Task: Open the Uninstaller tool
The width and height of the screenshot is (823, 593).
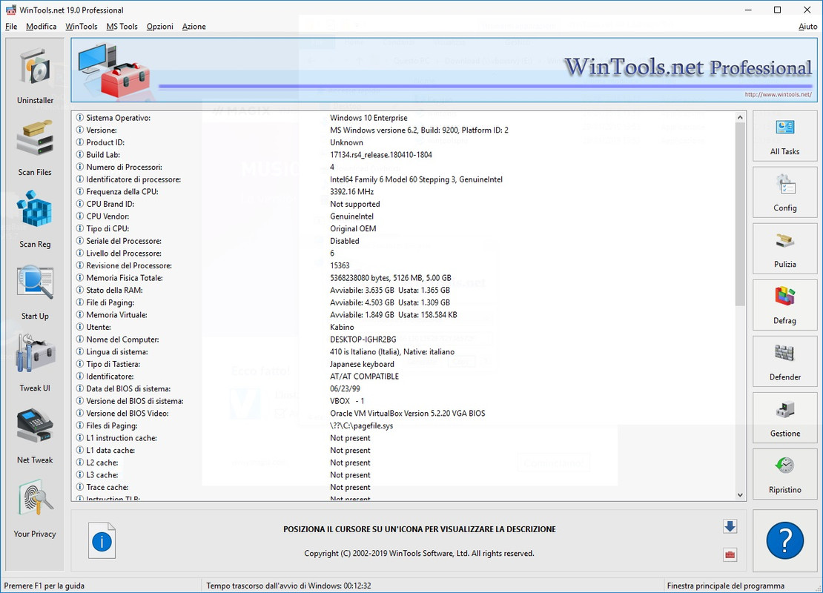Action: pyautogui.click(x=35, y=76)
